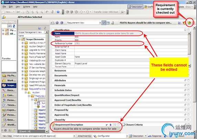This screenshot has width=197, height=139.
Task: Click Transfer Under WBS Root
Action: [x=106, y=12]
